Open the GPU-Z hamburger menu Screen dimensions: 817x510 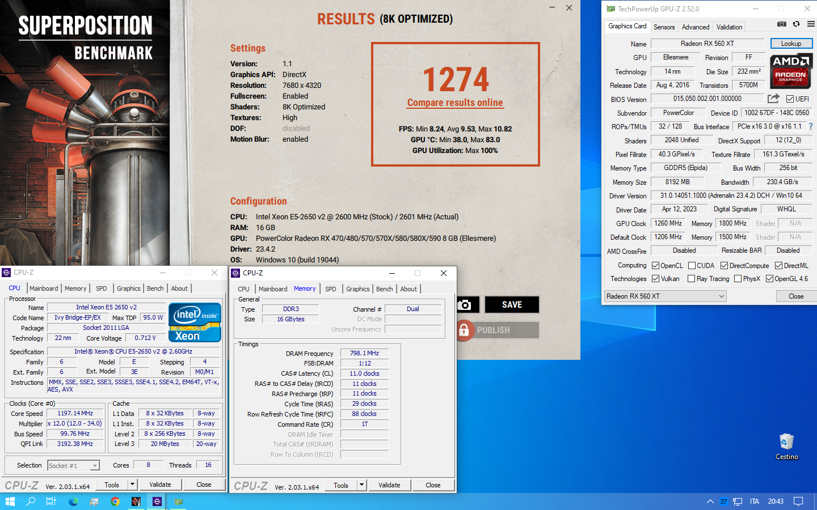(x=811, y=24)
